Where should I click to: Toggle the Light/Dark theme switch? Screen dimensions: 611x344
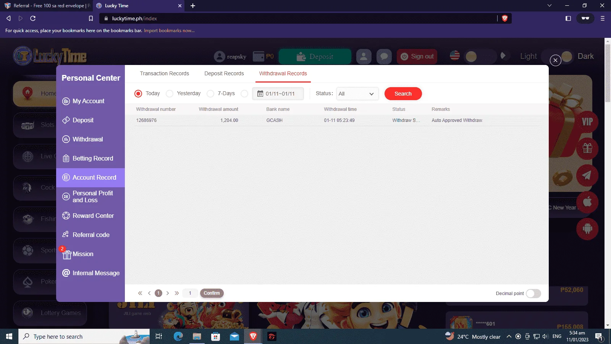[557, 57]
